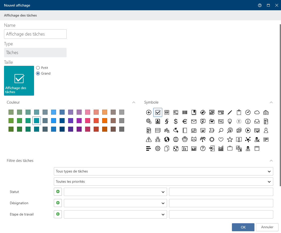The width and height of the screenshot is (281, 233).
Task: Pick the euro sign symbol
Action: click(185, 122)
